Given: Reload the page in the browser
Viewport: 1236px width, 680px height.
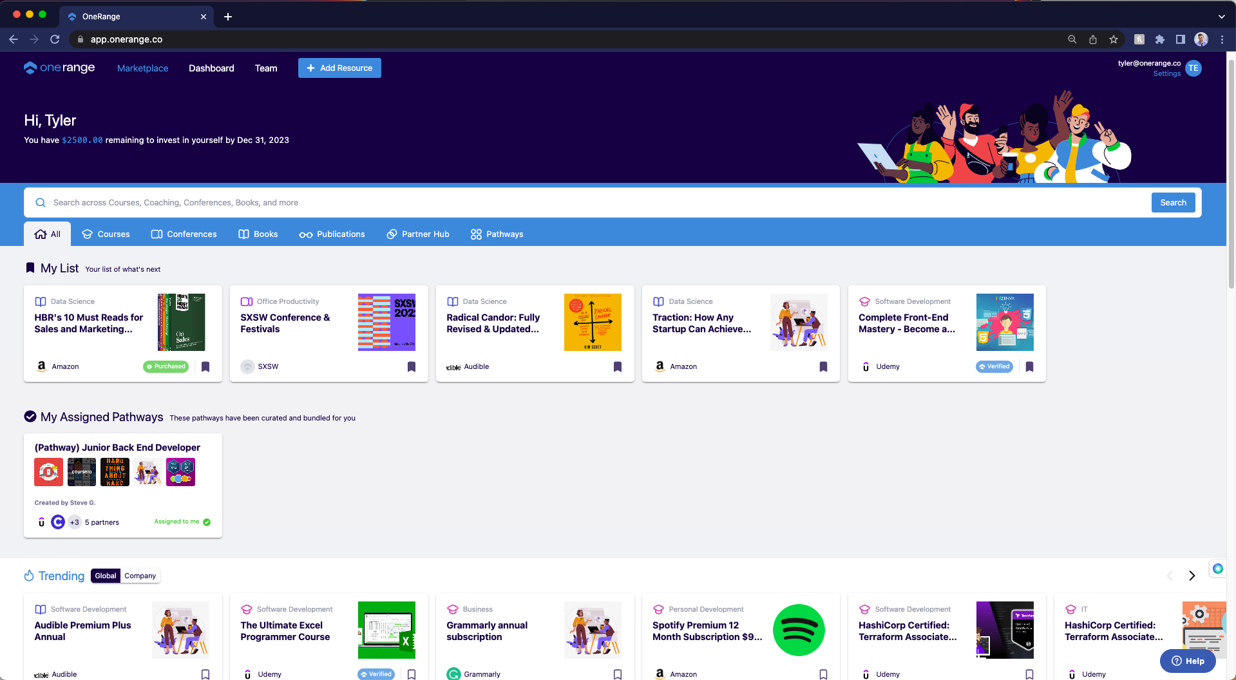Looking at the screenshot, I should pos(55,39).
